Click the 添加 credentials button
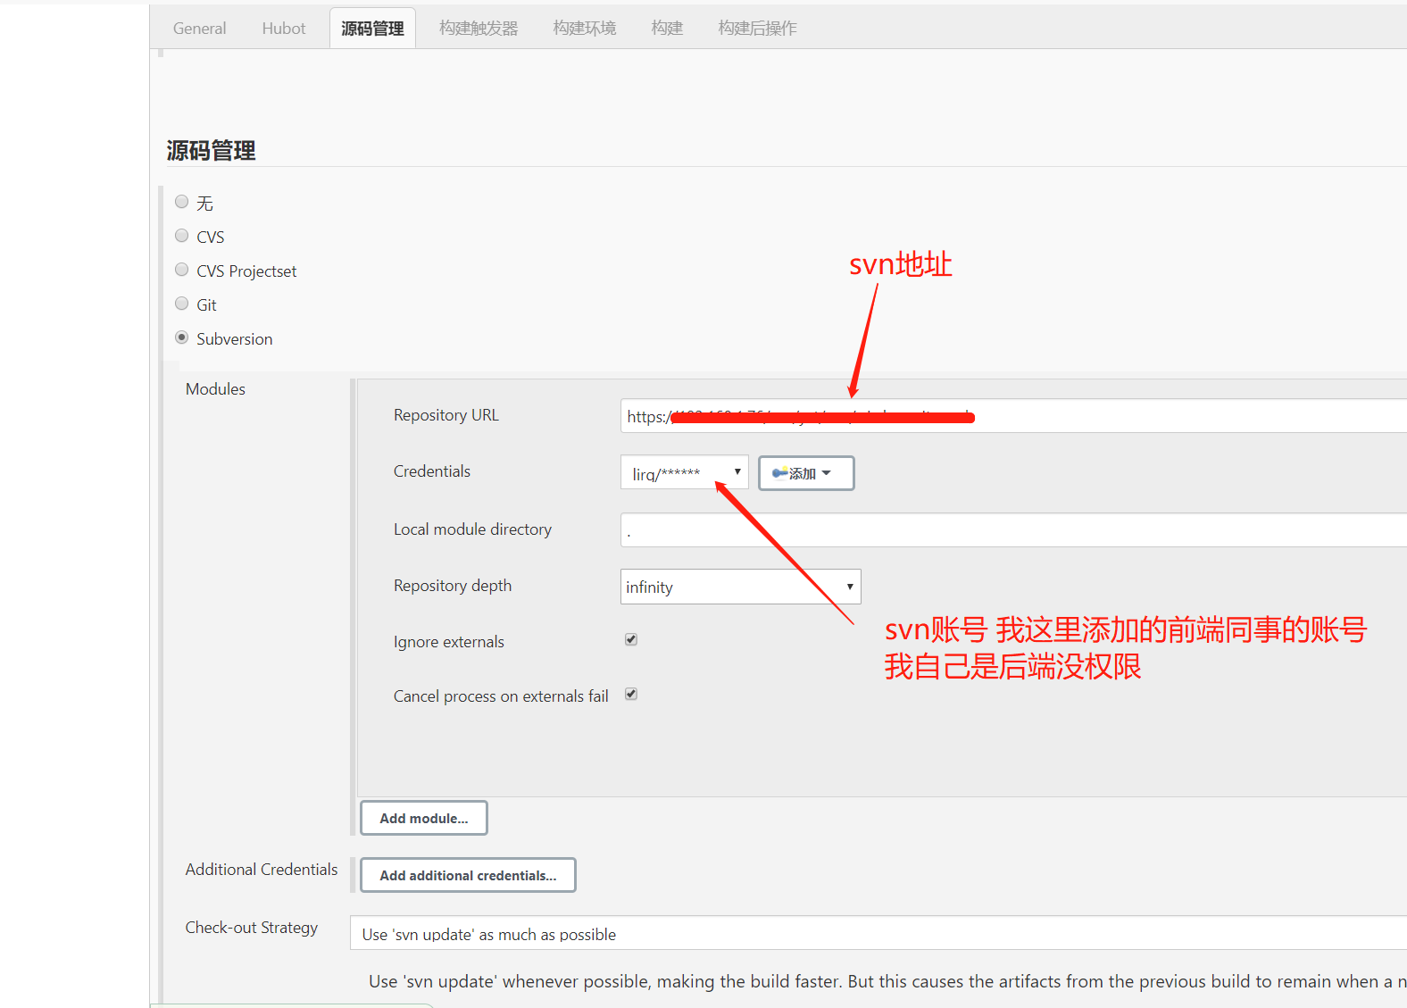 coord(806,473)
